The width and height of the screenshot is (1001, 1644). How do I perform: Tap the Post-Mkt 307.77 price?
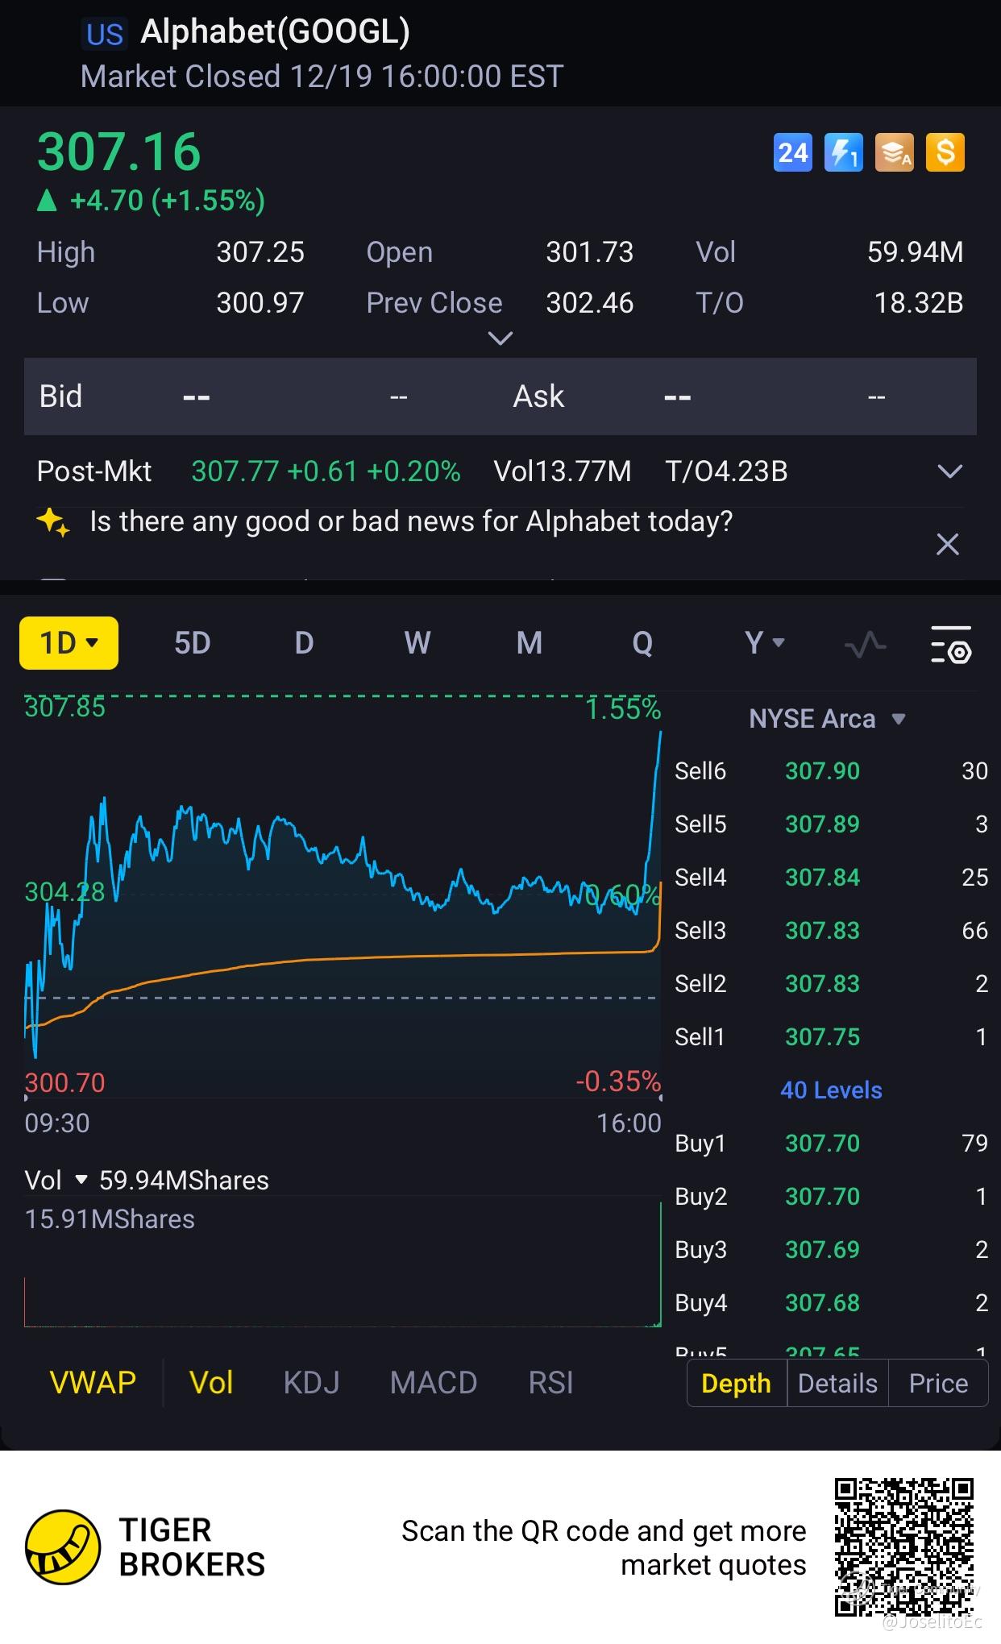235,471
